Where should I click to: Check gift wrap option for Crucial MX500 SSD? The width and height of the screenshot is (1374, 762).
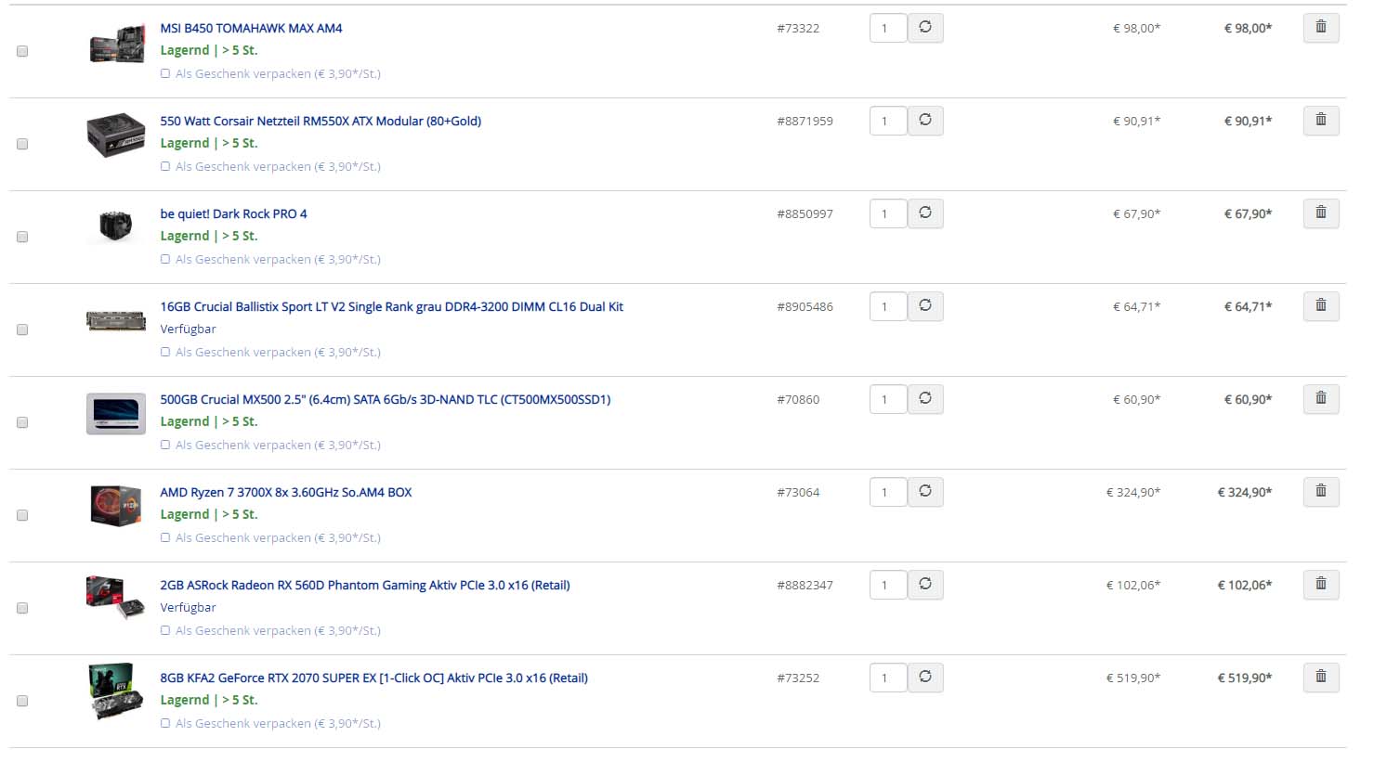tap(165, 445)
